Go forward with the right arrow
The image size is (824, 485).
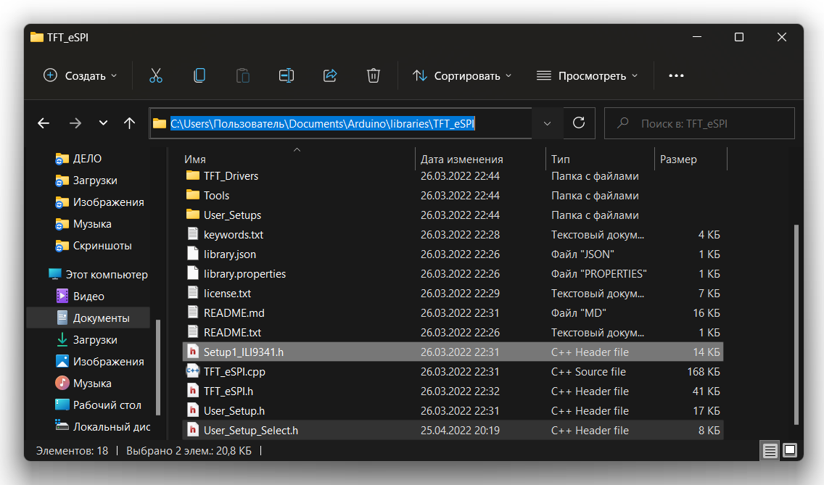coord(75,123)
